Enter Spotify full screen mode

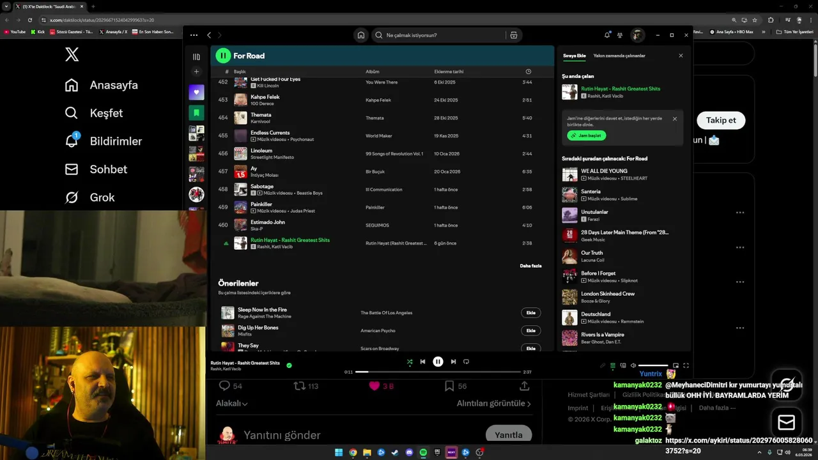tap(686, 365)
